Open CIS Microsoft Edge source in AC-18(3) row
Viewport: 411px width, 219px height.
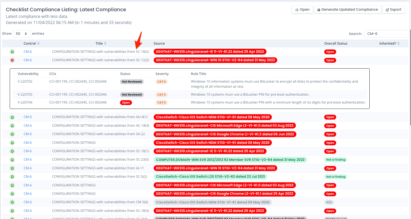(225, 126)
